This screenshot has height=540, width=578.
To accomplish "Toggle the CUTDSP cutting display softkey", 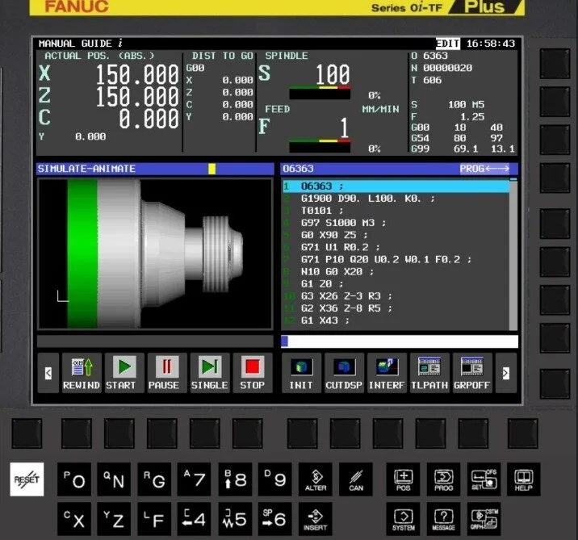I will coord(344,373).
